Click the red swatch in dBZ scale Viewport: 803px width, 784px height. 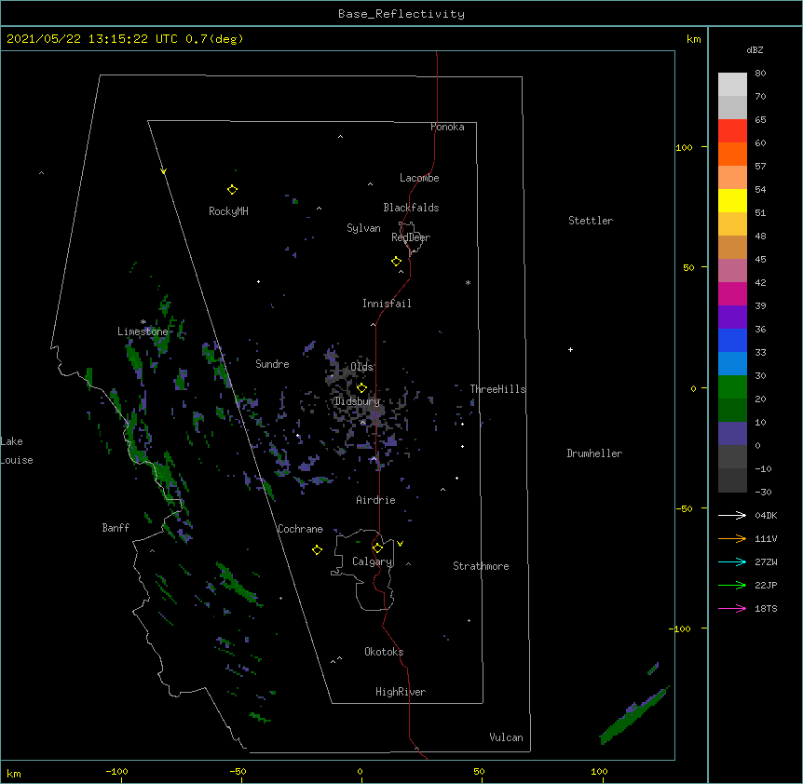point(732,130)
